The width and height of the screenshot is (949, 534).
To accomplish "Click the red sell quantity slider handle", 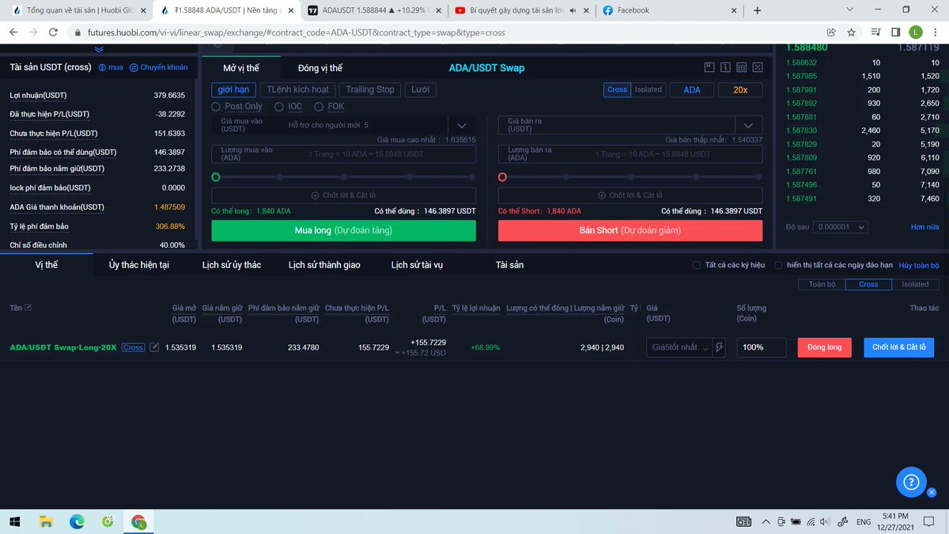I will point(502,176).
